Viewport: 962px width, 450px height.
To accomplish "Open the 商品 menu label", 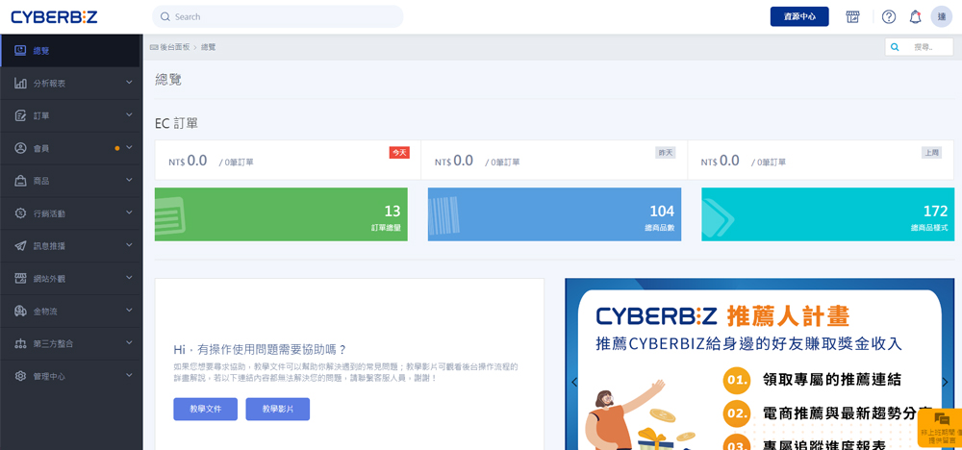I will tap(41, 181).
